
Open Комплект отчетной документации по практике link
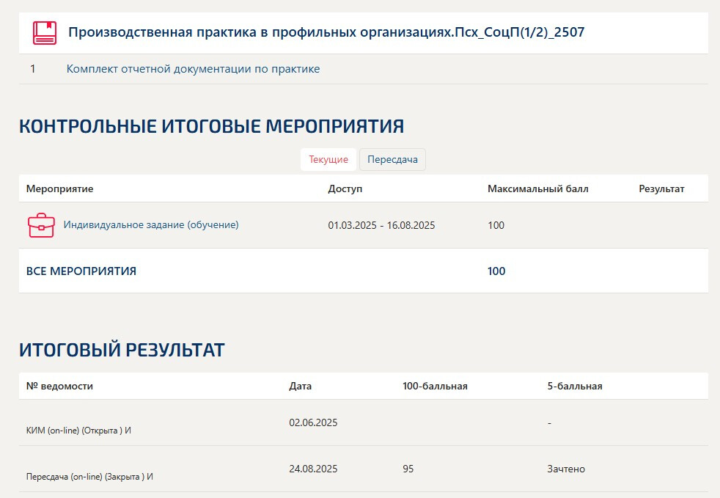click(x=193, y=69)
